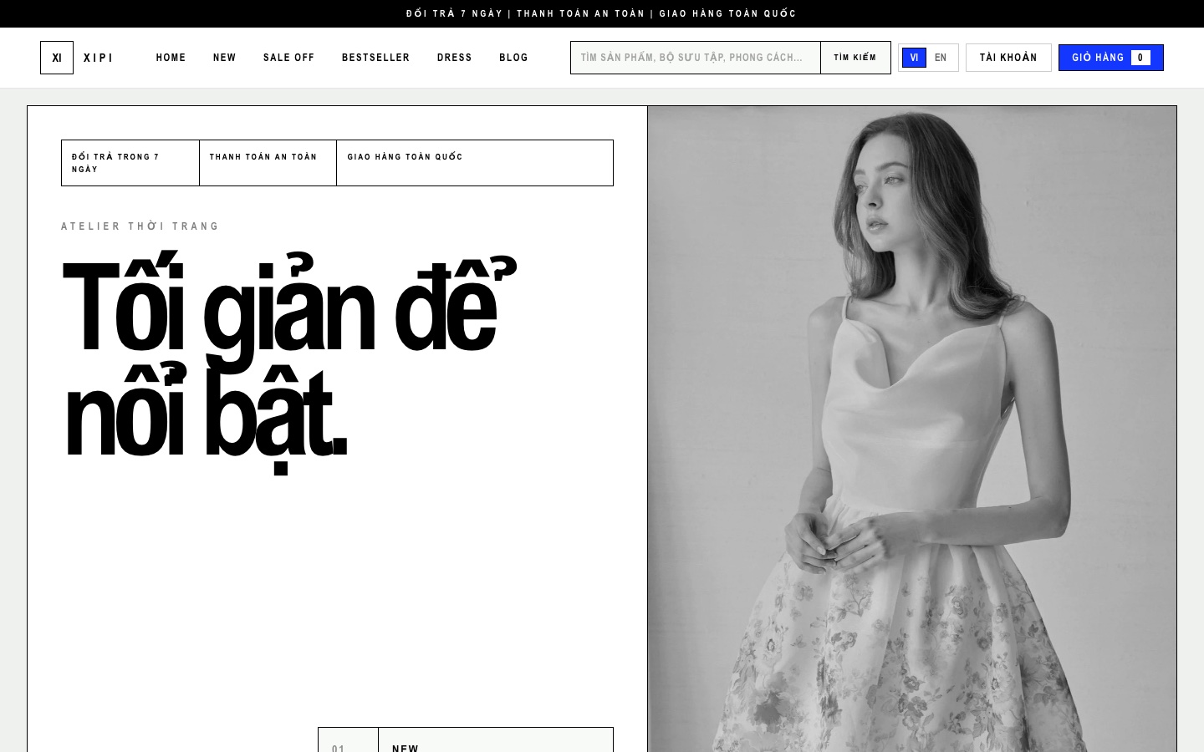Click ATELIER THỜI TRANG label

140,226
